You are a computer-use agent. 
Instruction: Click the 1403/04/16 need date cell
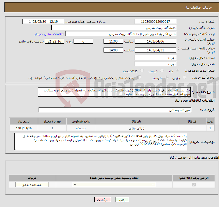(x=24, y=128)
